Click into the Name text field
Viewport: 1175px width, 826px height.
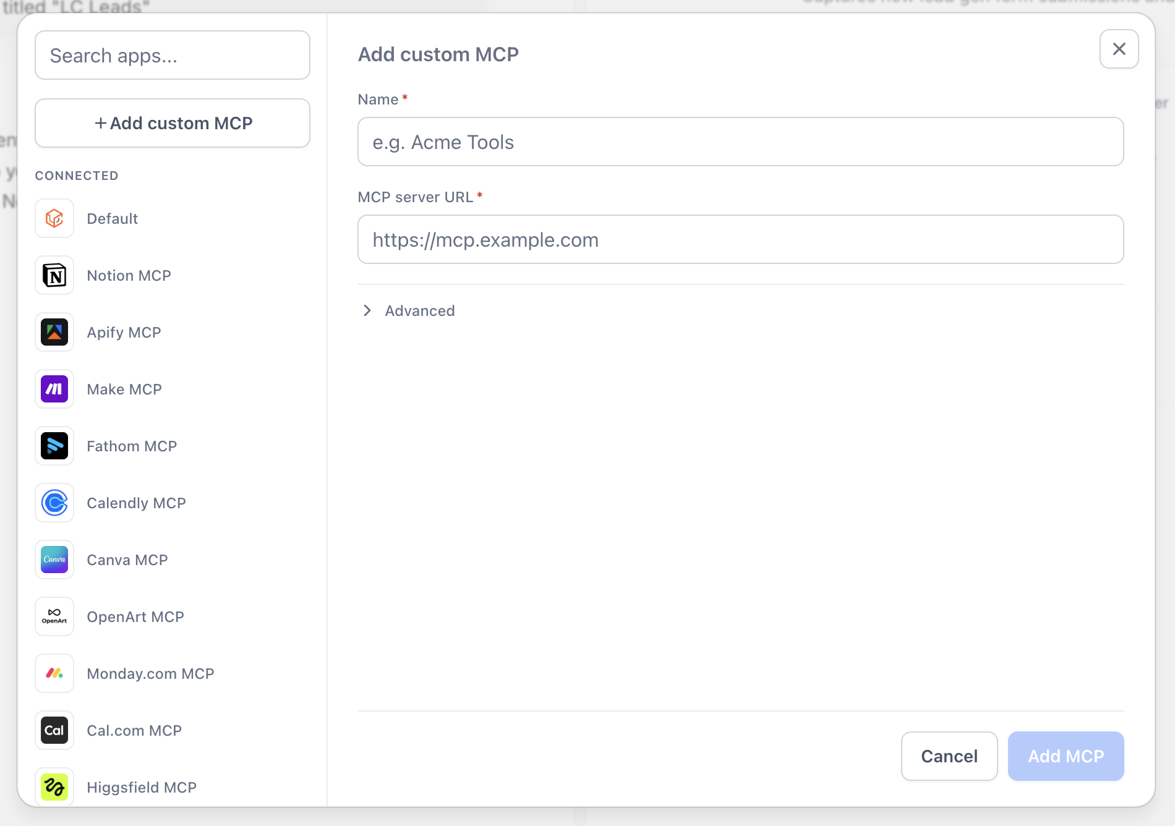click(741, 142)
